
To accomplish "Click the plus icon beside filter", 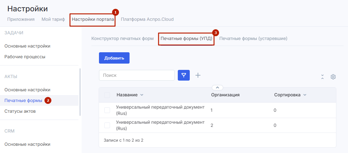I will tap(198, 75).
